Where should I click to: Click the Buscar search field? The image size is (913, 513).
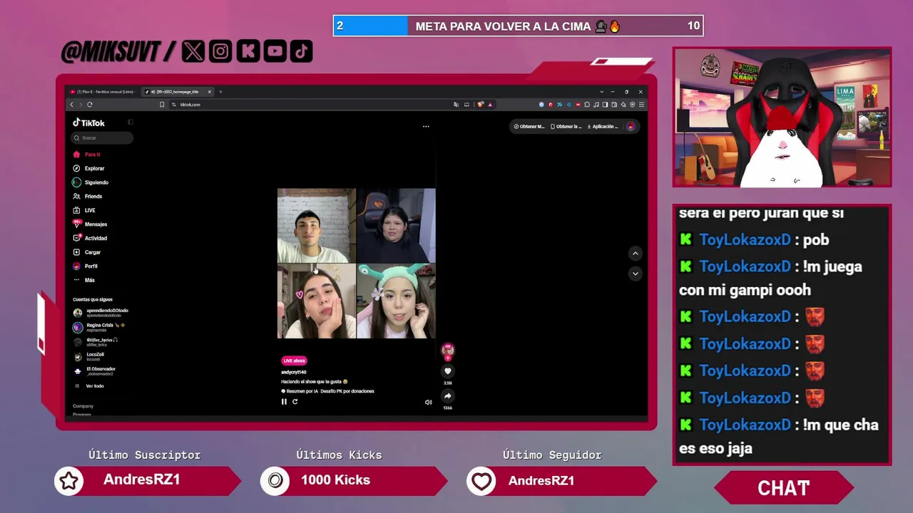[102, 138]
